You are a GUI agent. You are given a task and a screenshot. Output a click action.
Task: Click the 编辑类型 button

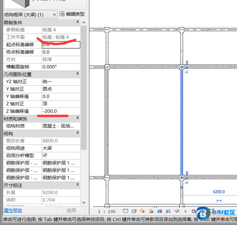(x=71, y=14)
